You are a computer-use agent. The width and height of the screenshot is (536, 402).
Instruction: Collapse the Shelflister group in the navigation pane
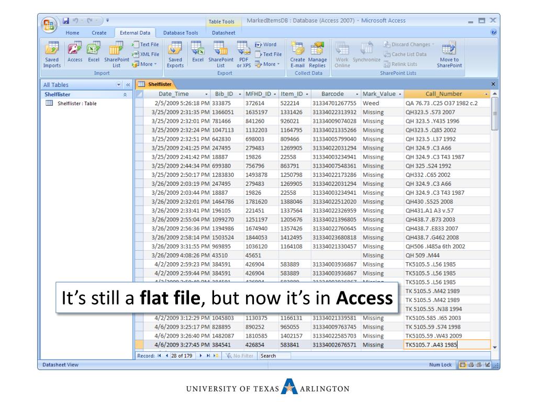coord(125,95)
